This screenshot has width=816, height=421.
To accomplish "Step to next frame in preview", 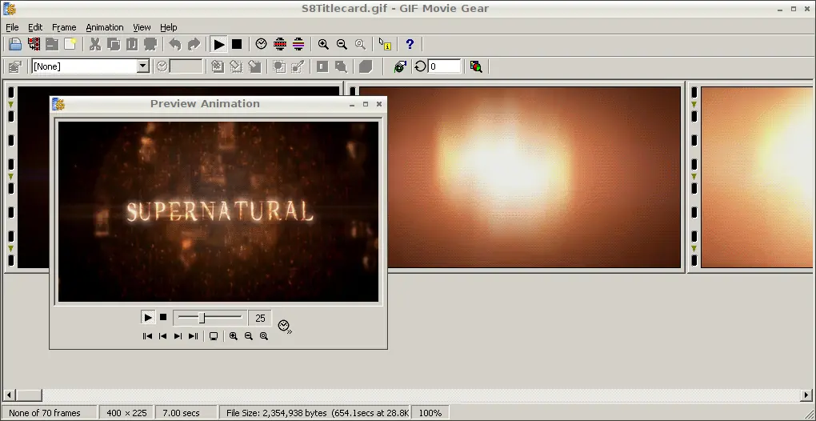I will pyautogui.click(x=178, y=336).
